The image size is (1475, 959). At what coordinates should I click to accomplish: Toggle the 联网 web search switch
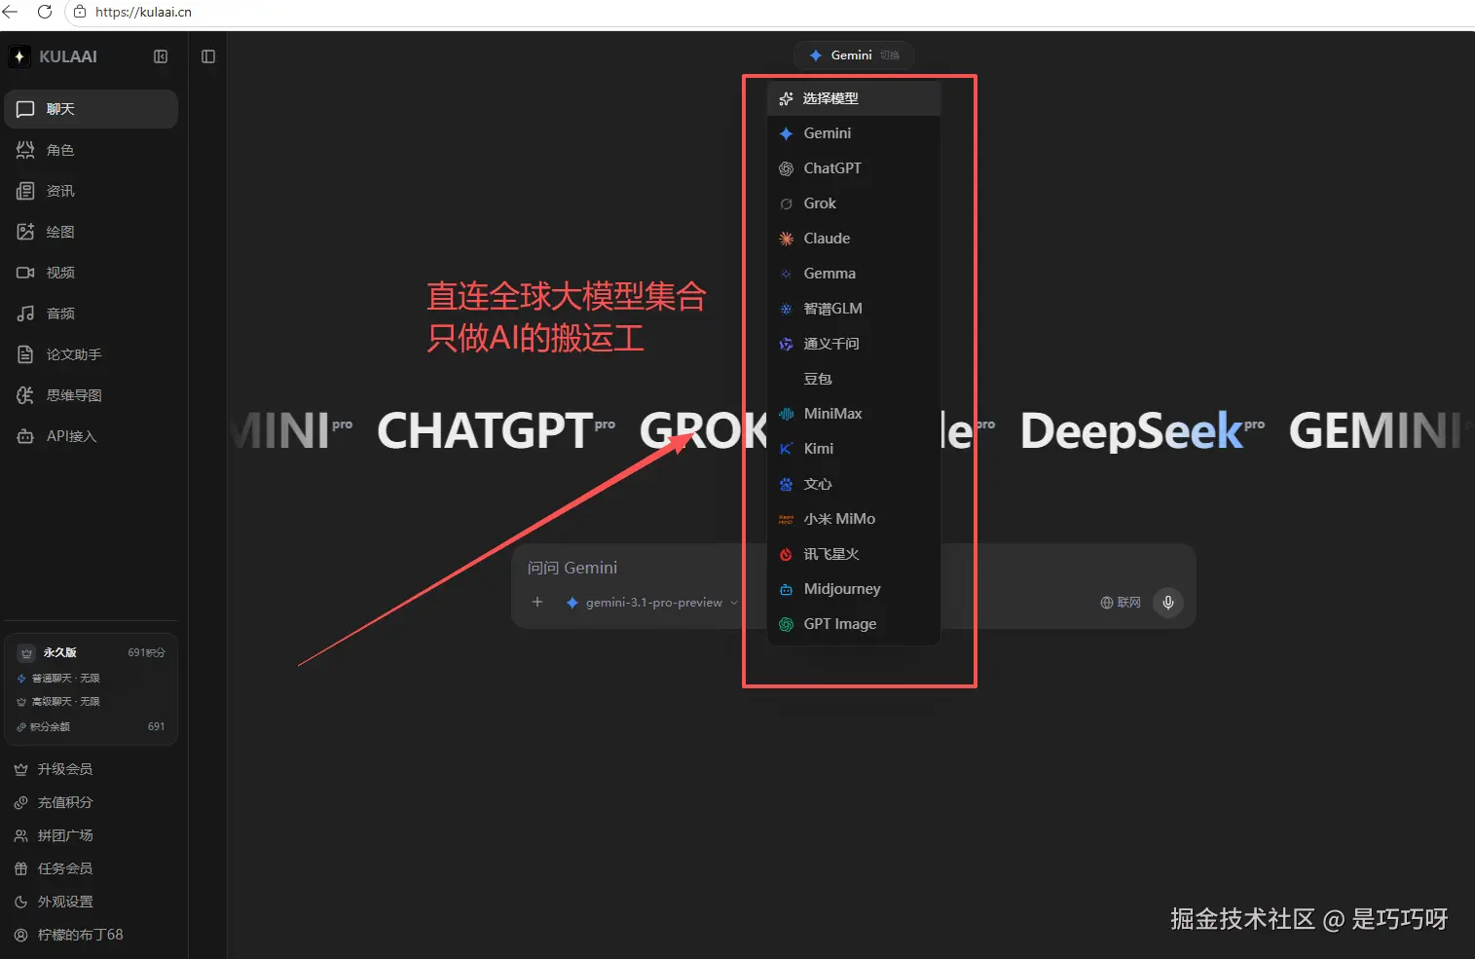click(1120, 603)
